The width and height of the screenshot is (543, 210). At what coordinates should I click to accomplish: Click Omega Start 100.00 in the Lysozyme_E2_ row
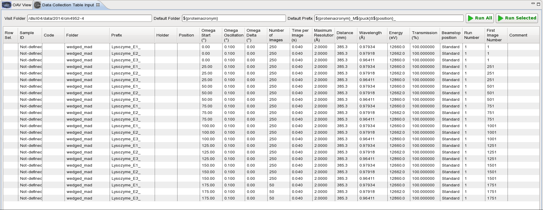coord(208,133)
